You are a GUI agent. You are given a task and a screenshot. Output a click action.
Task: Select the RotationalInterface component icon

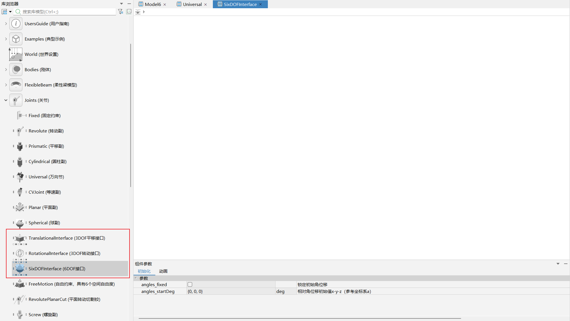pos(20,253)
